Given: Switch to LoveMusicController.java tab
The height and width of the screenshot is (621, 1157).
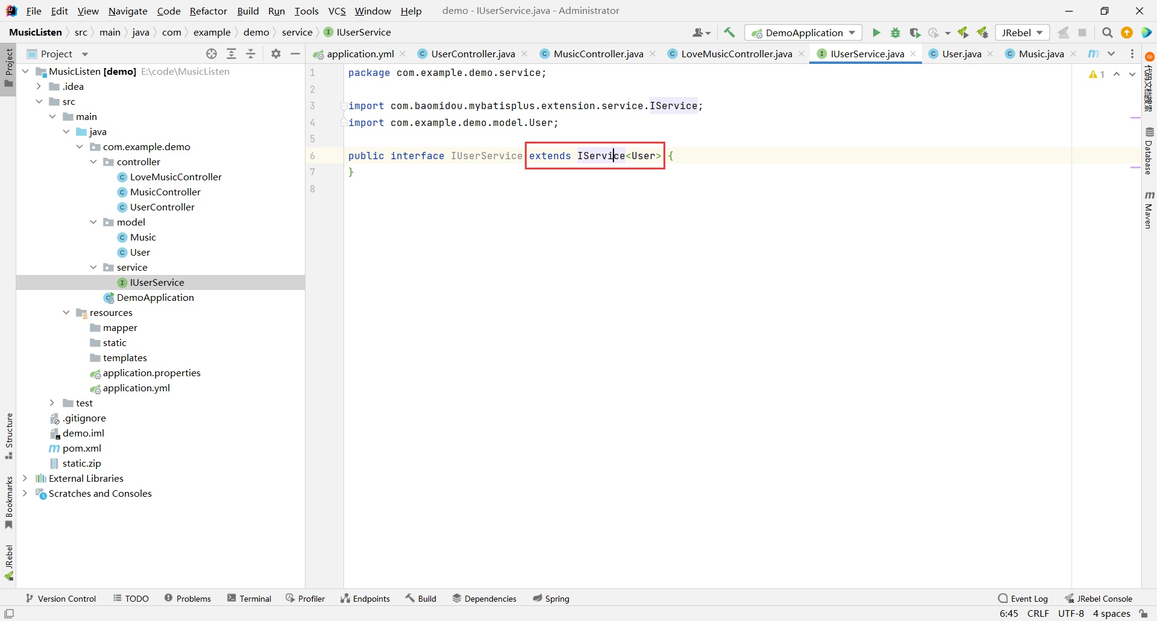Looking at the screenshot, I should (x=736, y=54).
